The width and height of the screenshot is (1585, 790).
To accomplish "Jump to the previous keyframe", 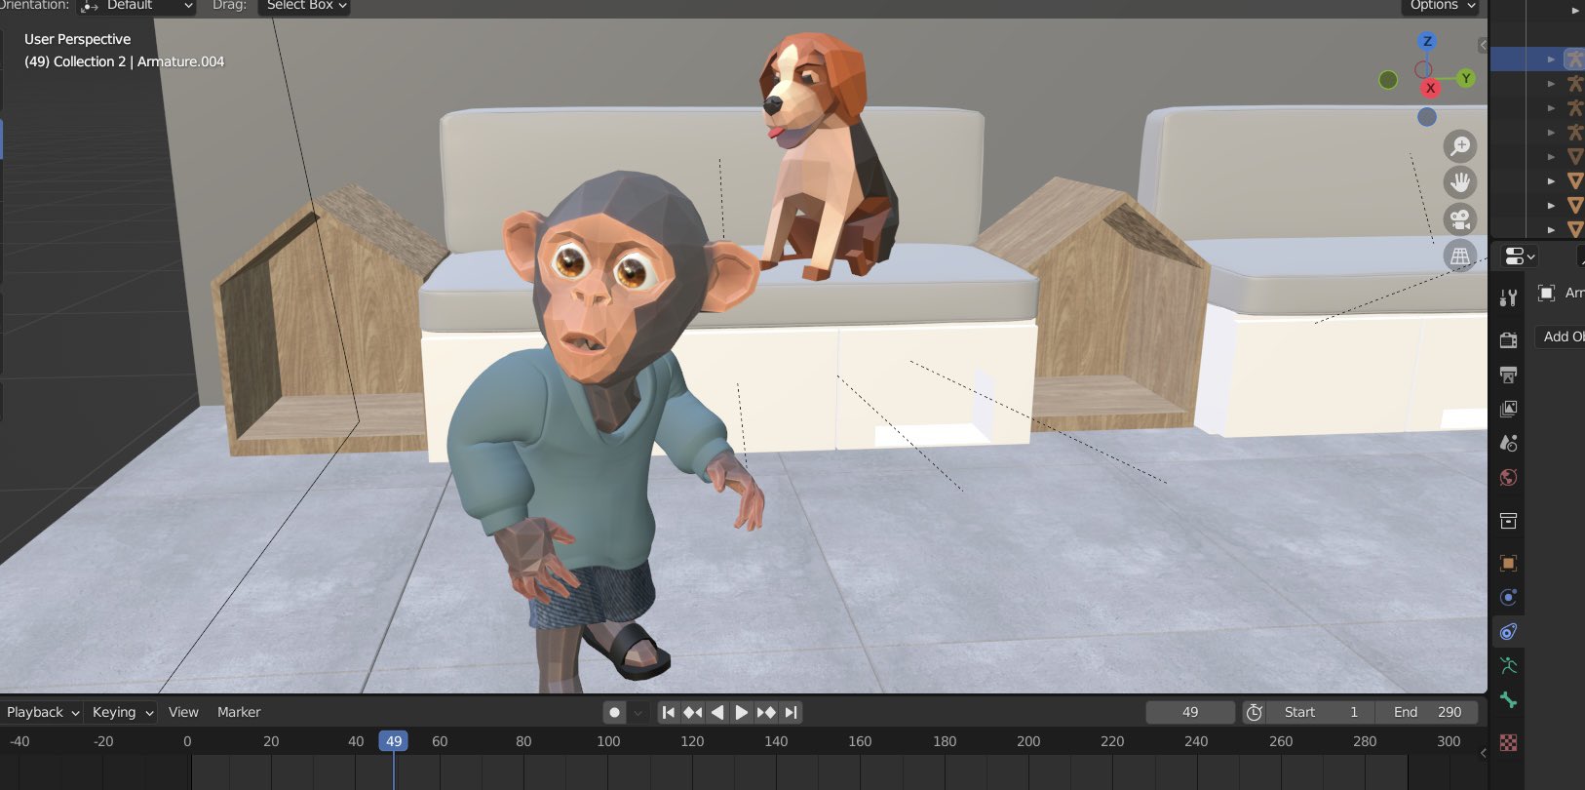I will pyautogui.click(x=693, y=713).
